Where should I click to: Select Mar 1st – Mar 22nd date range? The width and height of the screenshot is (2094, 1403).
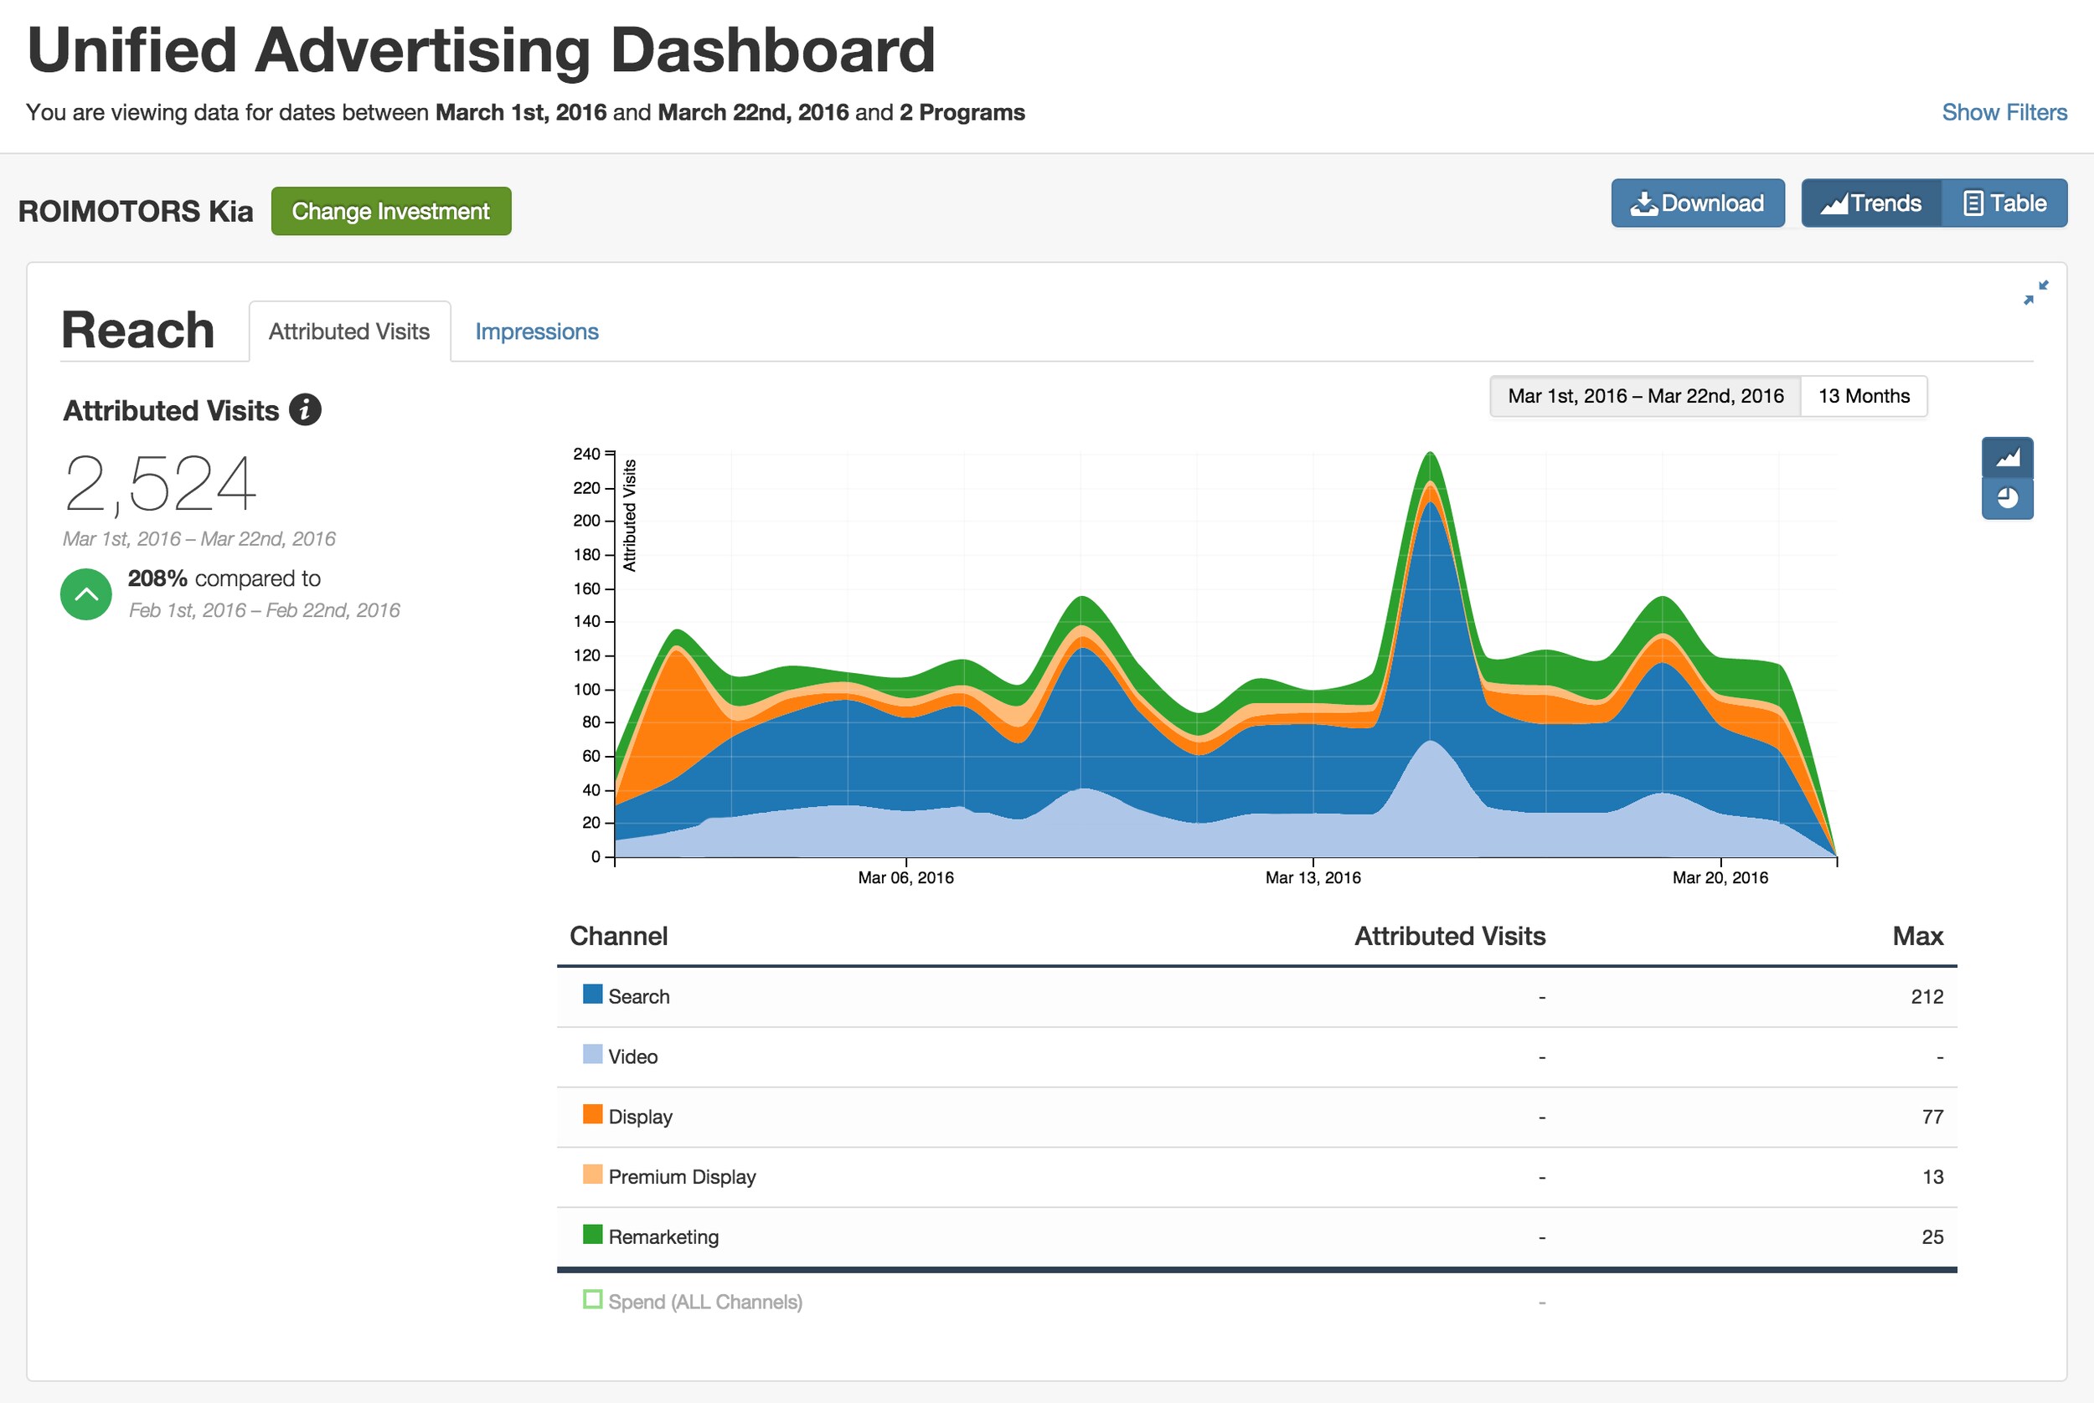(x=1644, y=395)
